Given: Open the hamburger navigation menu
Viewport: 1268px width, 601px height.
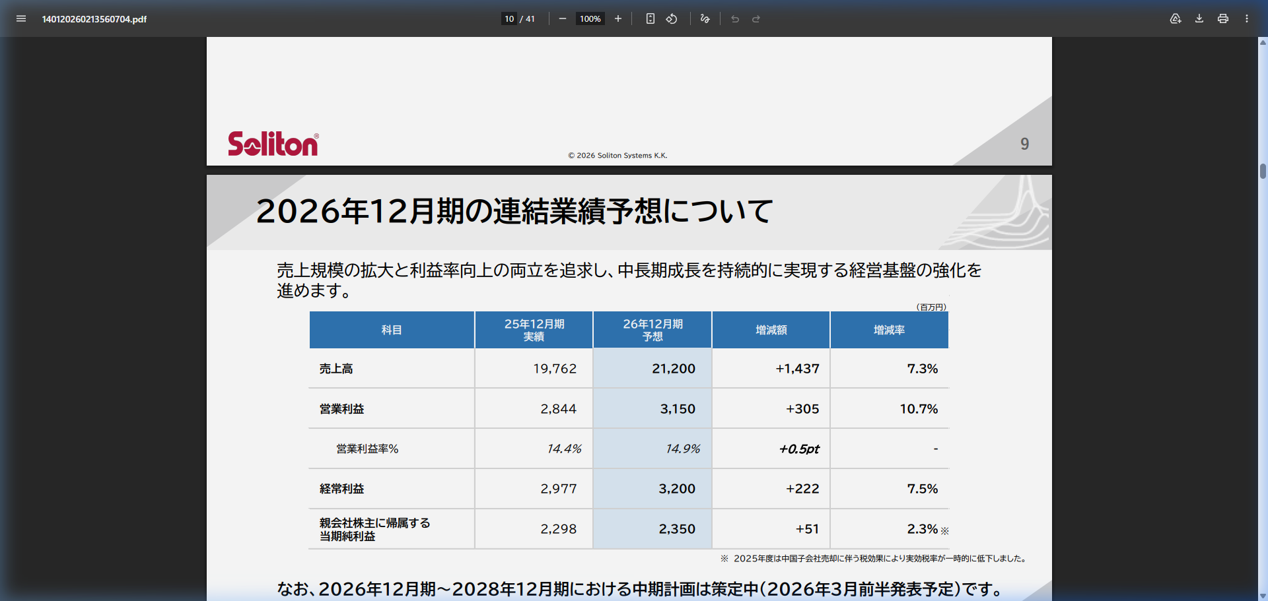Looking at the screenshot, I should click(21, 18).
